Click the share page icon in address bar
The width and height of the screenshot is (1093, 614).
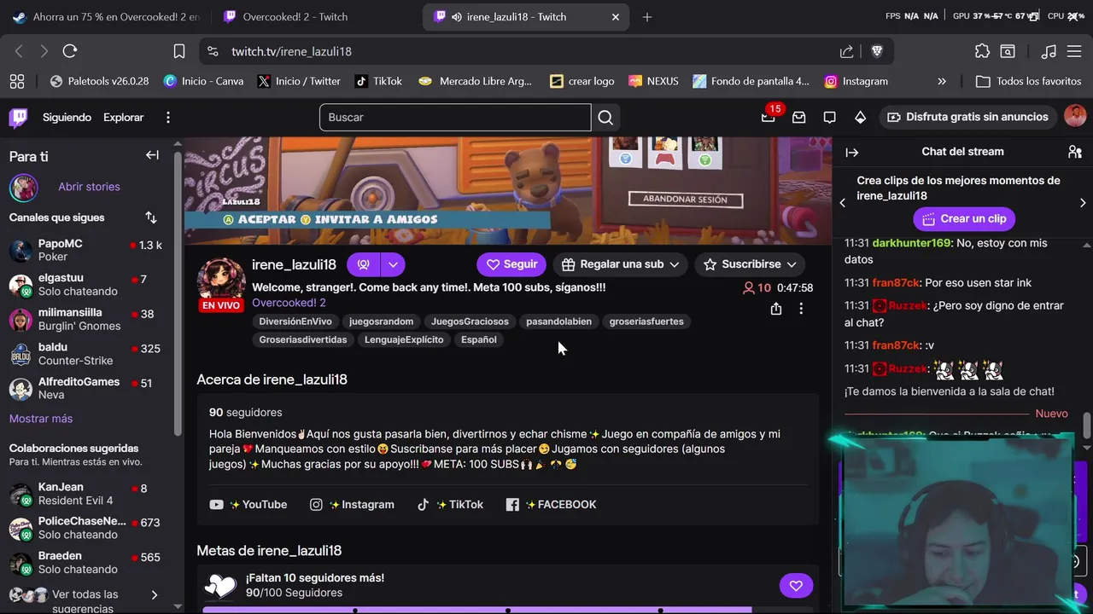pyautogui.click(x=847, y=51)
